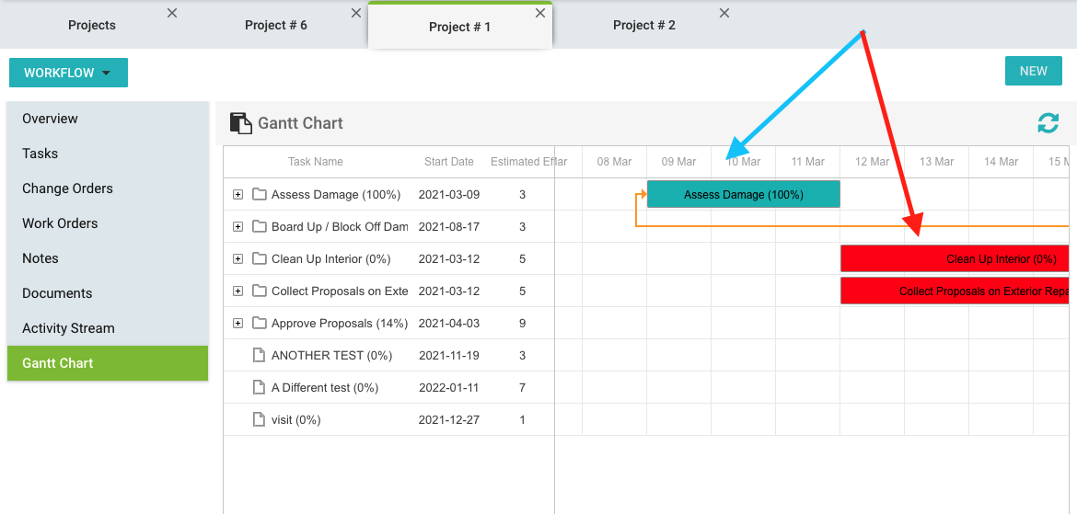
Task: Expand the Assess Damage task row
Action: (x=237, y=195)
